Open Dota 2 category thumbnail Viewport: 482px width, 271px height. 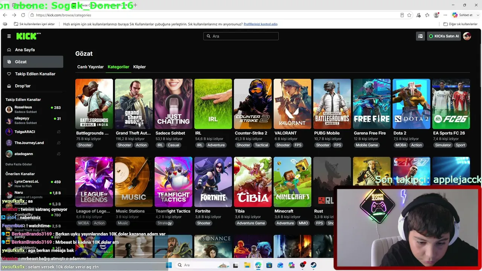click(x=412, y=104)
